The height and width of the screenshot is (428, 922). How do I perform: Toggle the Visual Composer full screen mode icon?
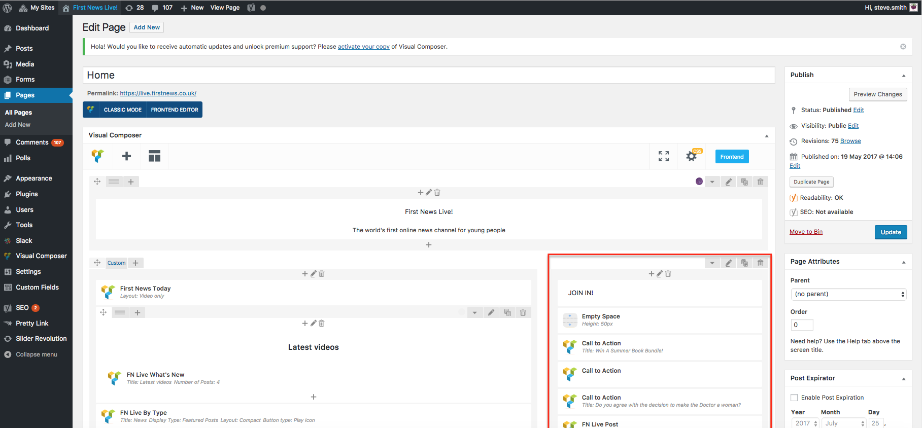pyautogui.click(x=664, y=156)
